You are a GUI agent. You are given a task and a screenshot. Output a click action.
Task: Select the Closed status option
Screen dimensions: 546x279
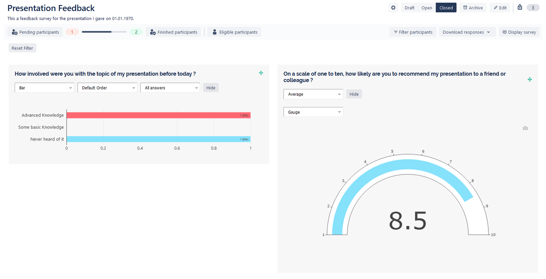coord(446,8)
